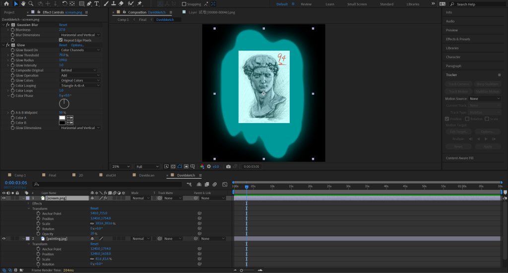This screenshot has width=508, height=273.
Task: Open the Composite Original dropdown
Action: pos(78,70)
